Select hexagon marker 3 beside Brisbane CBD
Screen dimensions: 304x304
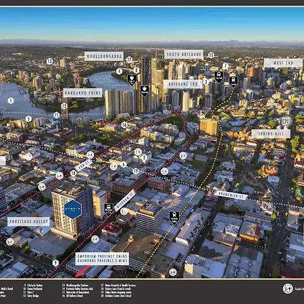[205, 82]
